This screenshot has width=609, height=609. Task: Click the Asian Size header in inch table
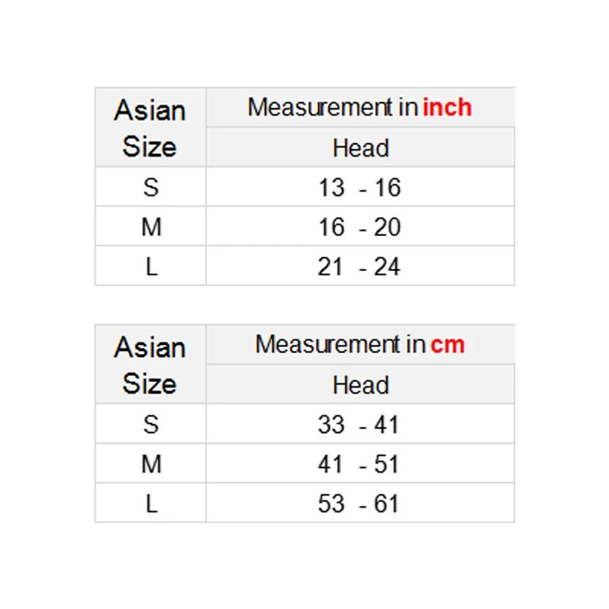point(150,128)
